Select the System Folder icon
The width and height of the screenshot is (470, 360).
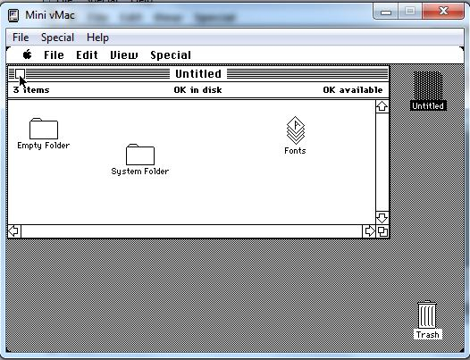tap(140, 155)
